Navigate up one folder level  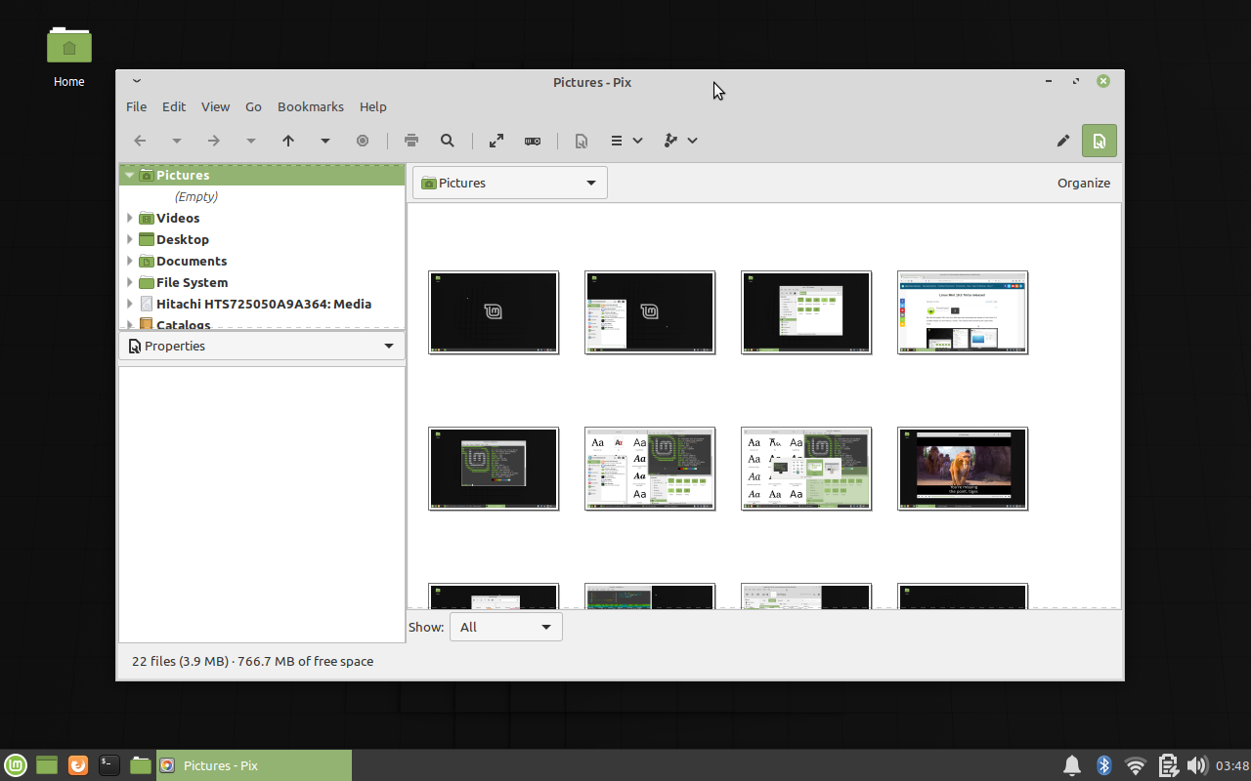click(288, 141)
